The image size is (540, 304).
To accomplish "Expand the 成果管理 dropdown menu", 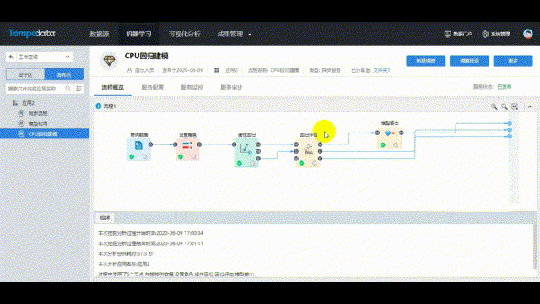I will (235, 34).
